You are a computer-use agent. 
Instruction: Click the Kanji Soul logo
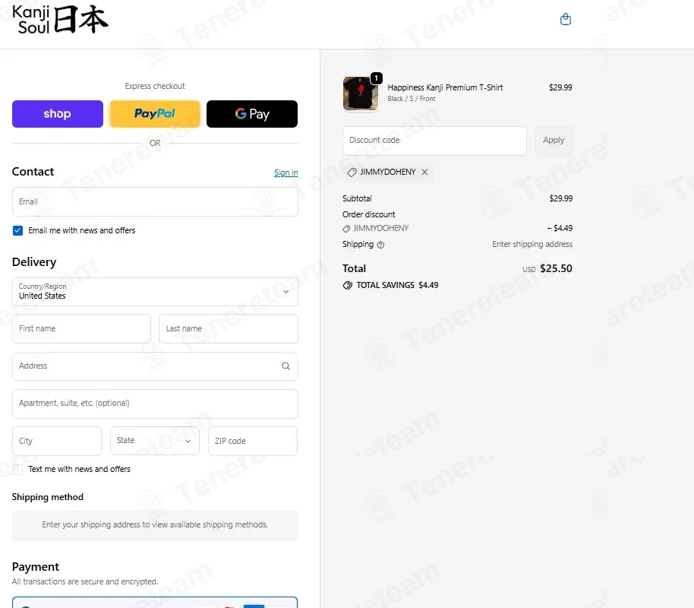[x=60, y=20]
